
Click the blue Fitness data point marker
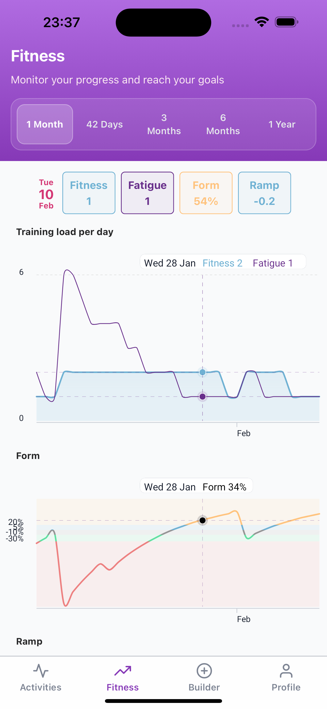(x=203, y=373)
